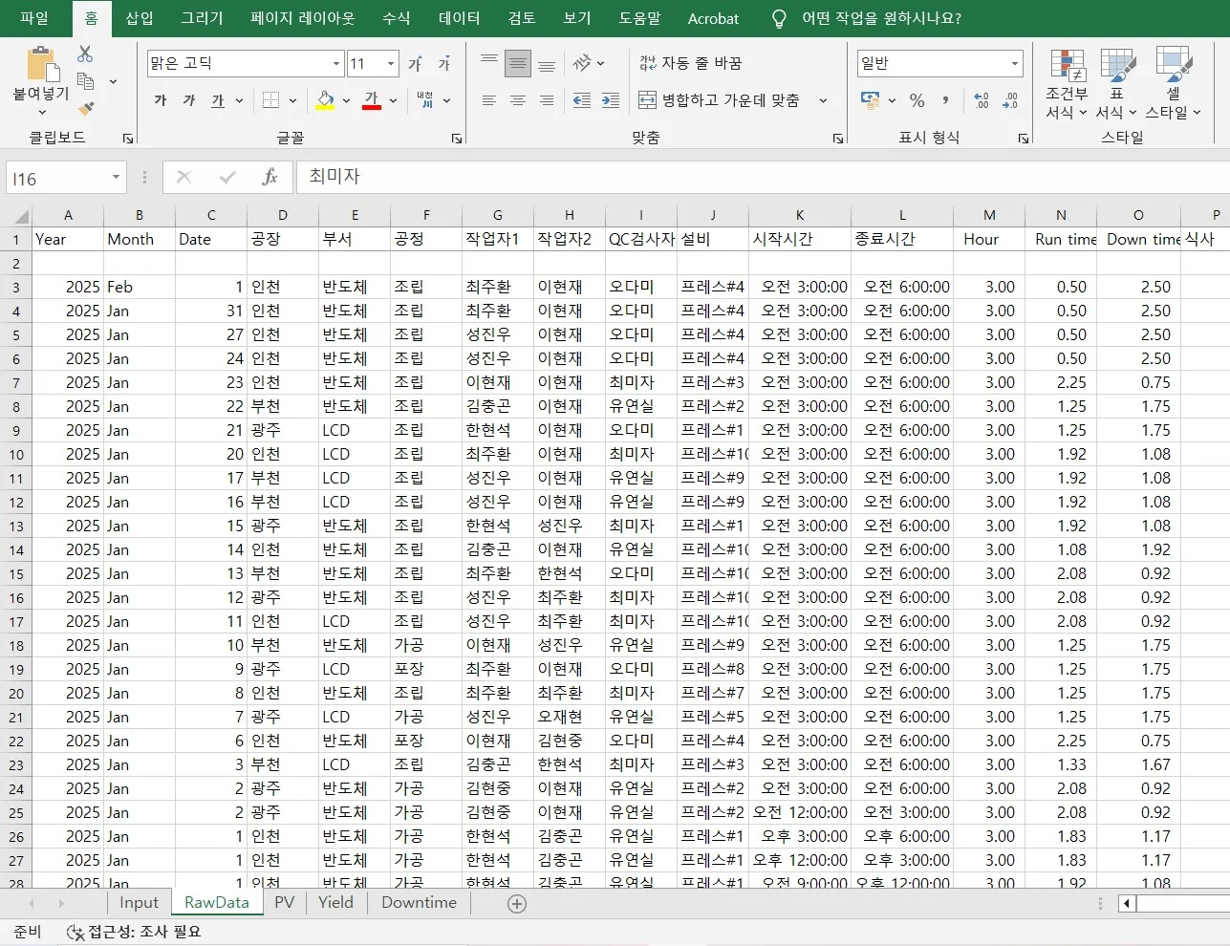Toggle right text alignment
Image resolution: width=1230 pixels, height=946 pixels.
(x=547, y=100)
